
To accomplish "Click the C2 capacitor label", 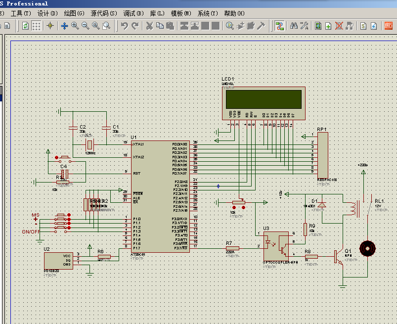I will click(x=83, y=127).
